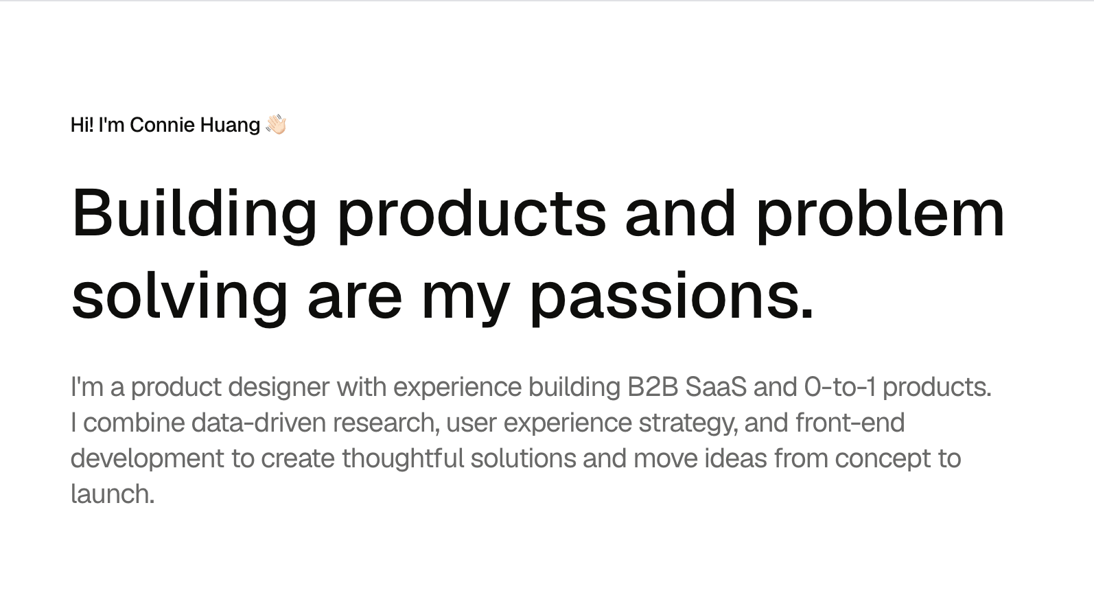Click the 'front-end' text
Image resolution: width=1094 pixels, height=608 pixels.
850,423
